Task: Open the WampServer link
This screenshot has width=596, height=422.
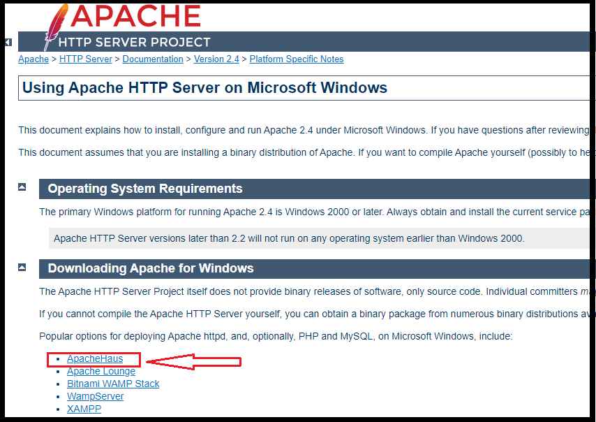Action: 95,396
